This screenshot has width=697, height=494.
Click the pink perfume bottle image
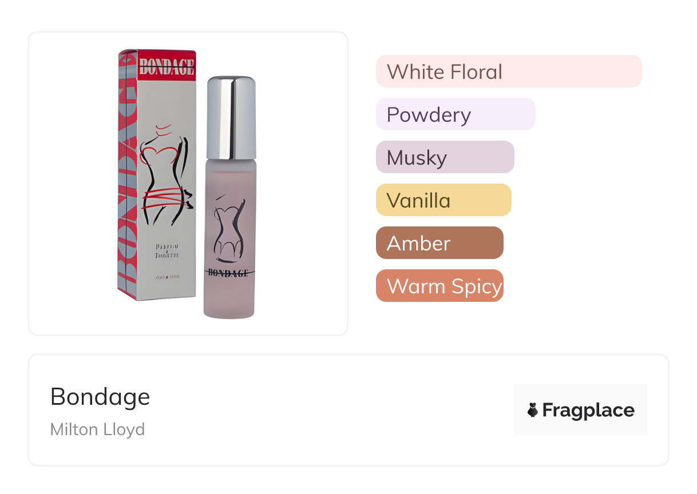pyautogui.click(x=230, y=197)
